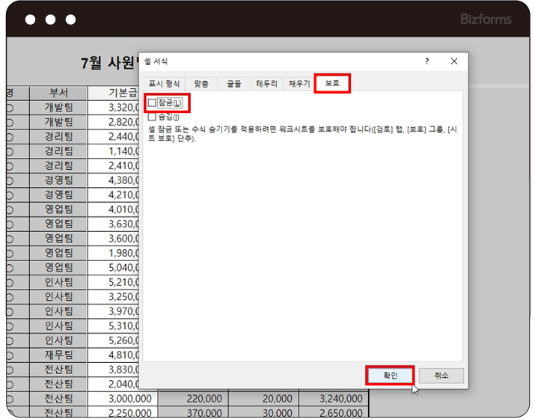The width and height of the screenshot is (535, 419).
Task: Click the cell showing 2,650,000
Action: pos(334,413)
